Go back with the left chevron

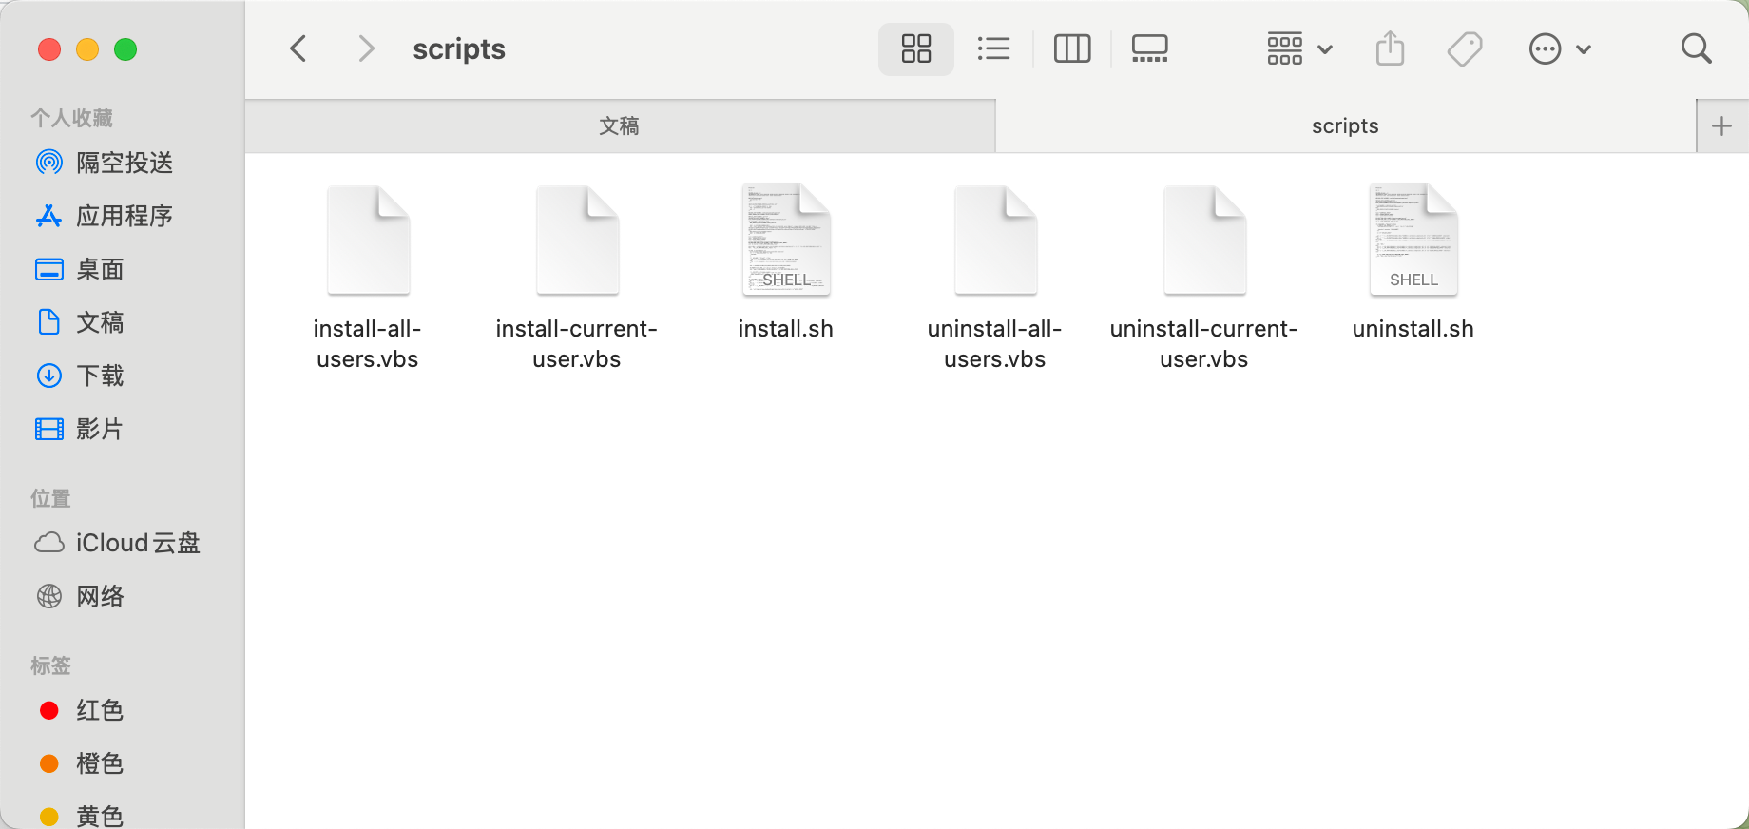[x=298, y=48]
